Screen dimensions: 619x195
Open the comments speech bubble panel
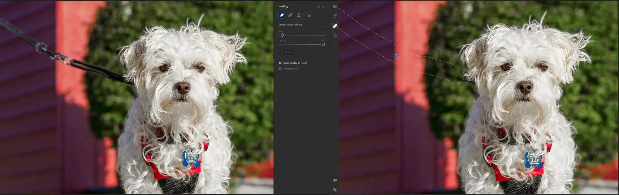tap(335, 180)
